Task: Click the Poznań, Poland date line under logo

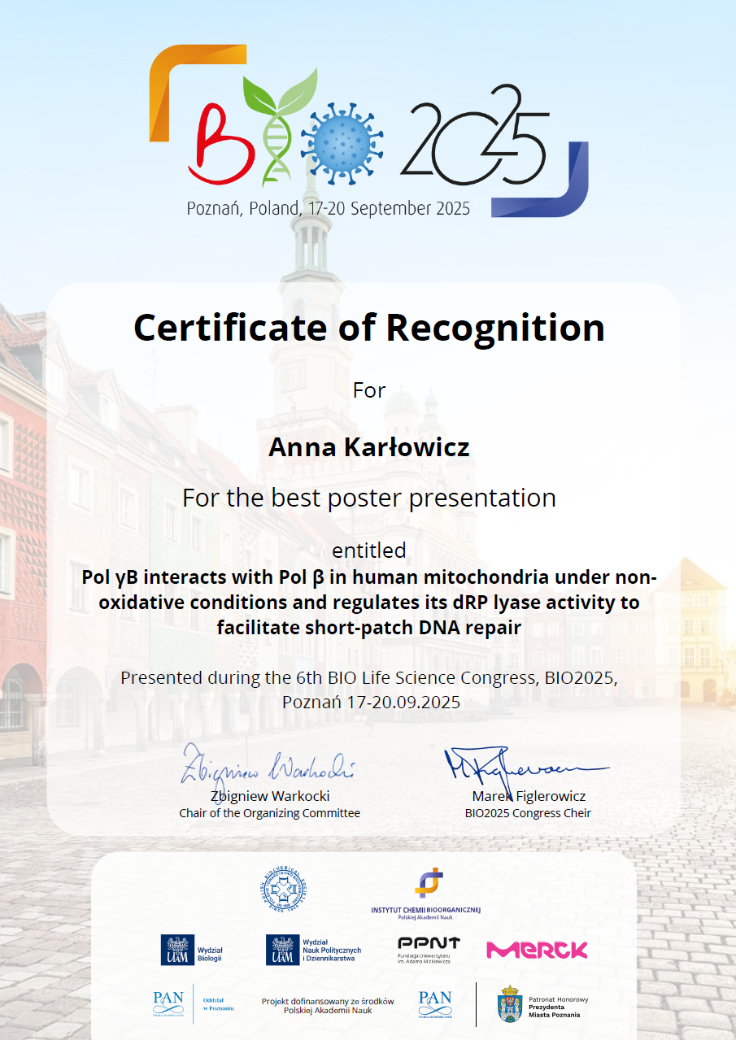Action: click(329, 208)
